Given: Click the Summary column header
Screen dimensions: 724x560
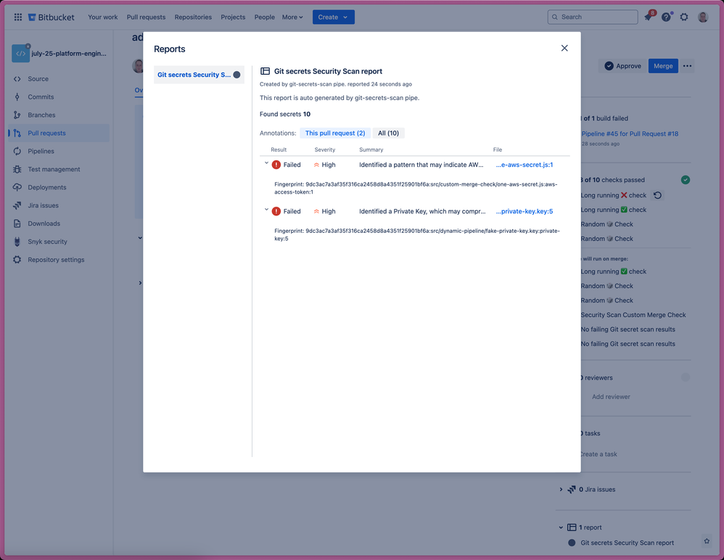Looking at the screenshot, I should [371, 149].
